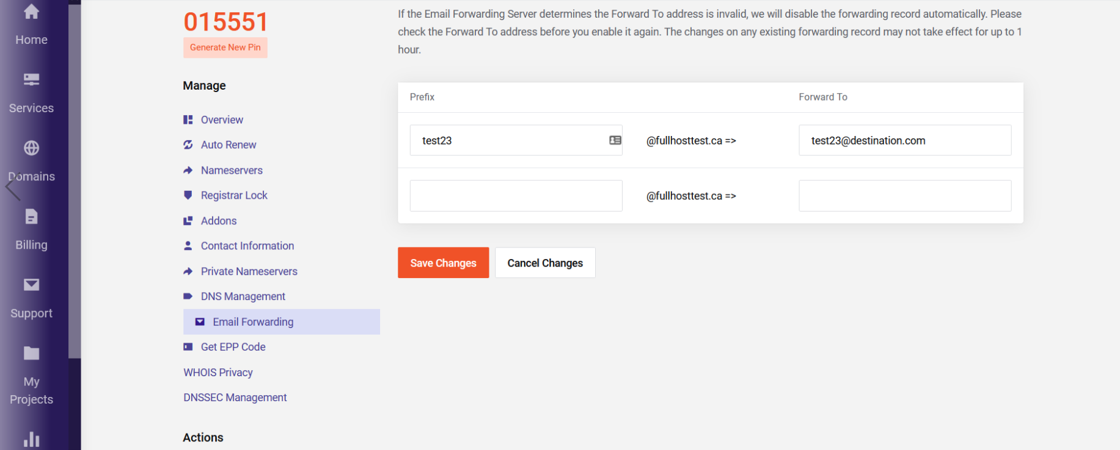Select the Domains globe icon
The width and height of the screenshot is (1120, 450).
point(30,148)
